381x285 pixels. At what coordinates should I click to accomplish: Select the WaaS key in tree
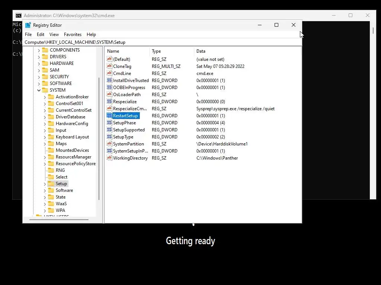coord(61,204)
